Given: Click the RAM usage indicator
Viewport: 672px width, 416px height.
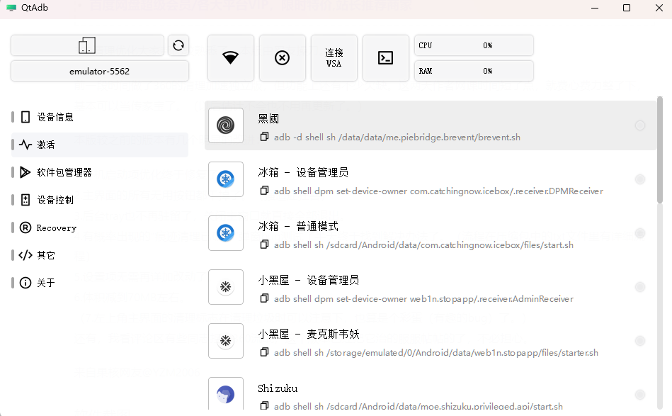Looking at the screenshot, I should point(474,71).
